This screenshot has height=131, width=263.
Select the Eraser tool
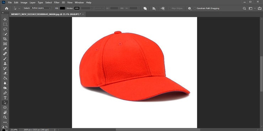coord(5,73)
